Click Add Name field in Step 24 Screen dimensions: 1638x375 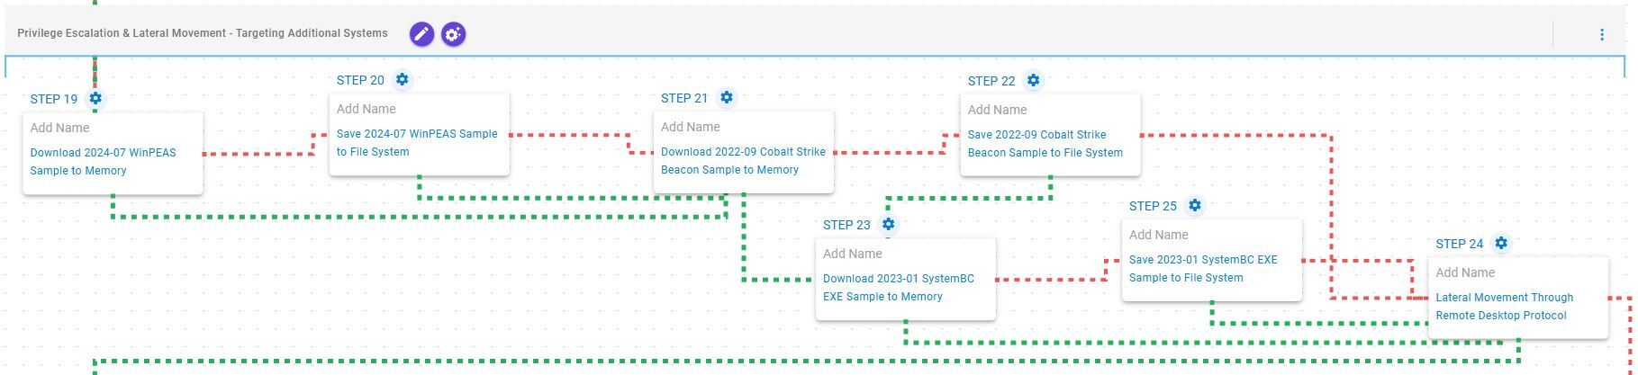click(x=1465, y=272)
